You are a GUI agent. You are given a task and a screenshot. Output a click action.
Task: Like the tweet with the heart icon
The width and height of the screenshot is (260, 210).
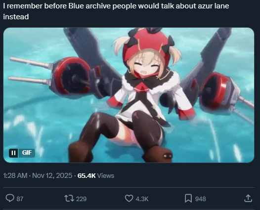point(129,199)
